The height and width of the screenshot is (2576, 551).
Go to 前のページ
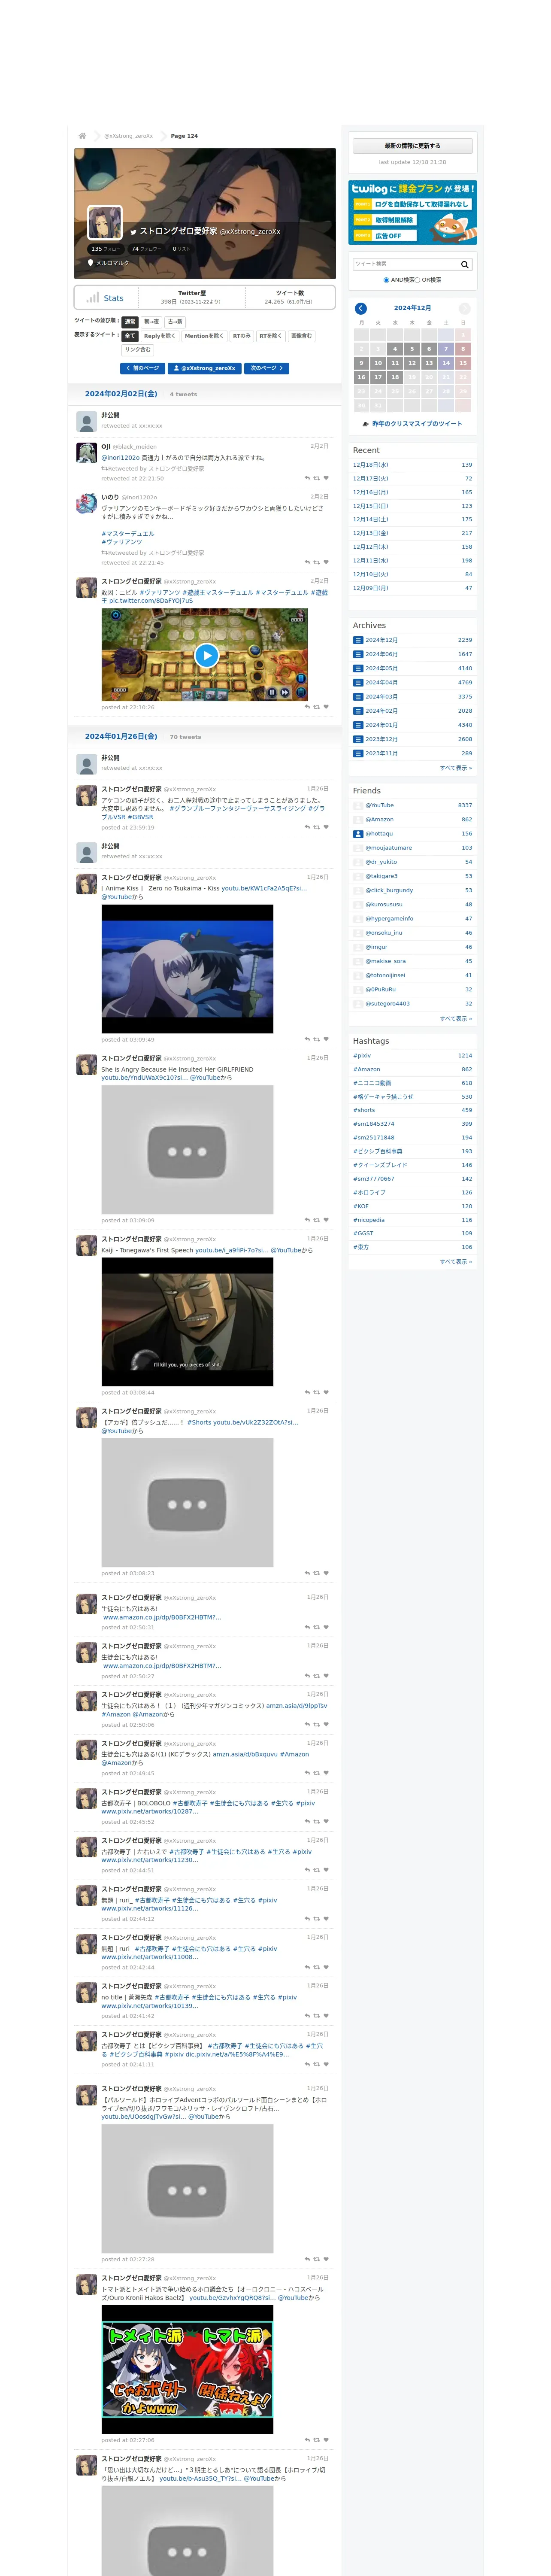pos(143,368)
